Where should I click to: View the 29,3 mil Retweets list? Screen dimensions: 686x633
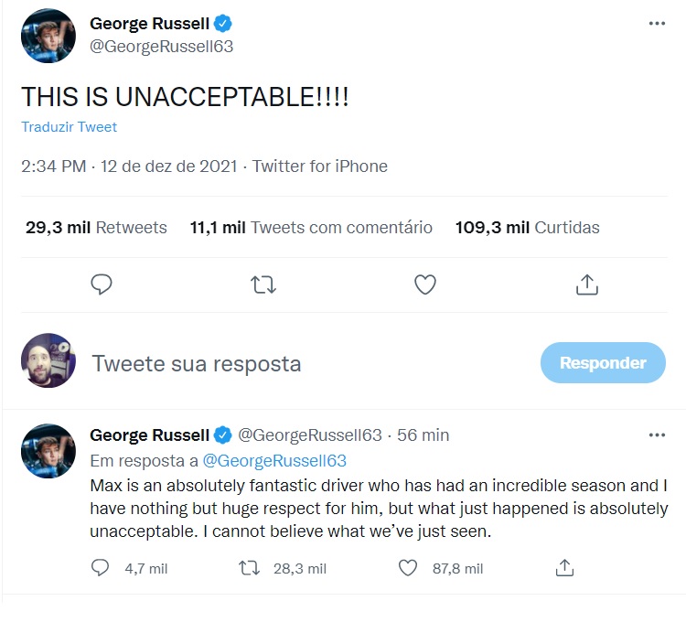point(96,228)
